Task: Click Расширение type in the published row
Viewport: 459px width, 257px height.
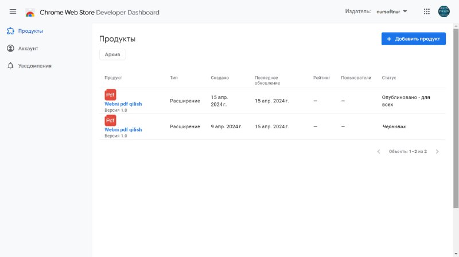Action: (x=185, y=101)
